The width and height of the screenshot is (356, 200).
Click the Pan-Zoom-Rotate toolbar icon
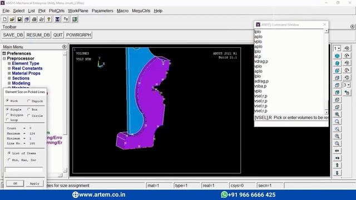(x=27, y=19)
